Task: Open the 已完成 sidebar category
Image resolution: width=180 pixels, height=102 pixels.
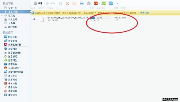Action: tap(12, 16)
